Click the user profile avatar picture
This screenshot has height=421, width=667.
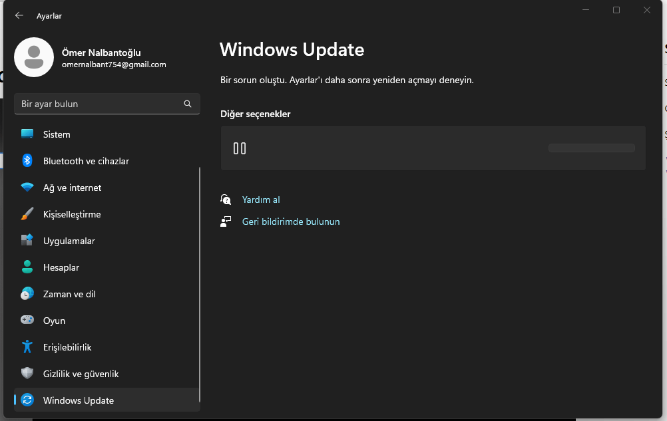coord(34,57)
